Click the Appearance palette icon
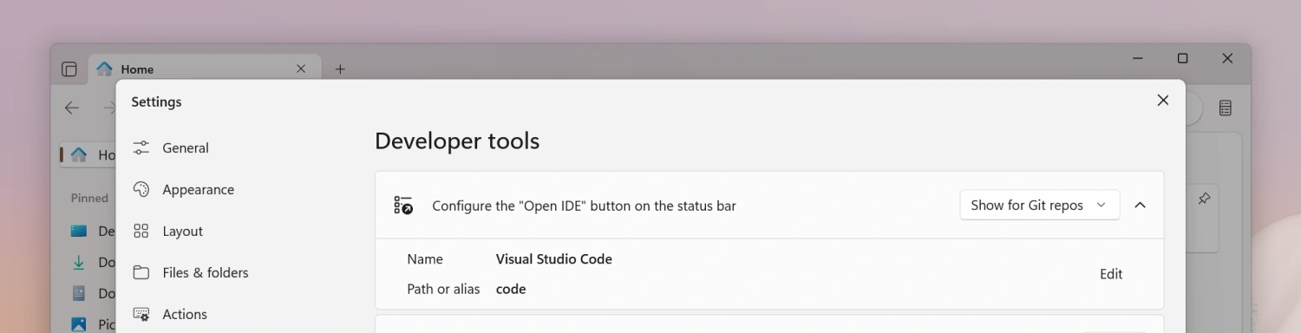This screenshot has width=1301, height=333. click(x=141, y=189)
